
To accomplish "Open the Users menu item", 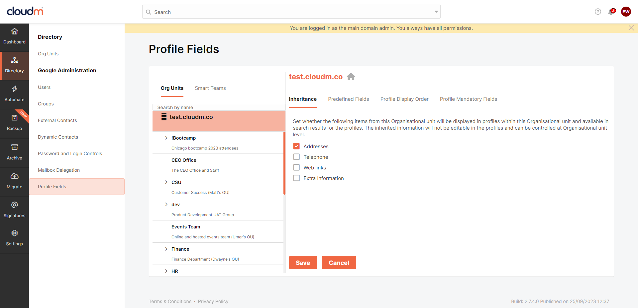I will click(44, 87).
